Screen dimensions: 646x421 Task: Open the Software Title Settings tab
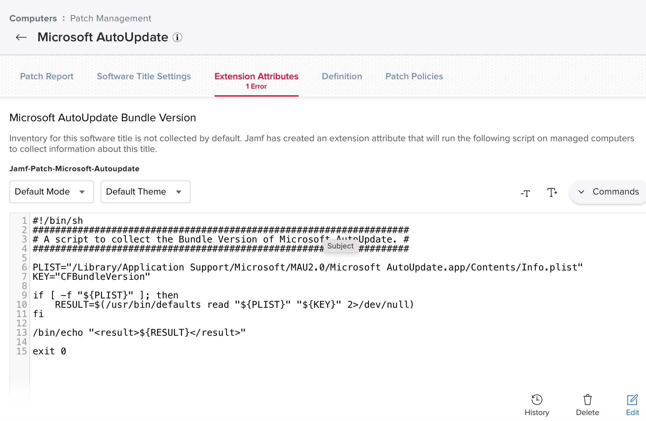(144, 76)
